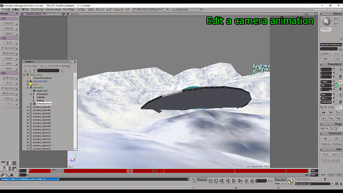Toggle Auto key button

coord(278,183)
